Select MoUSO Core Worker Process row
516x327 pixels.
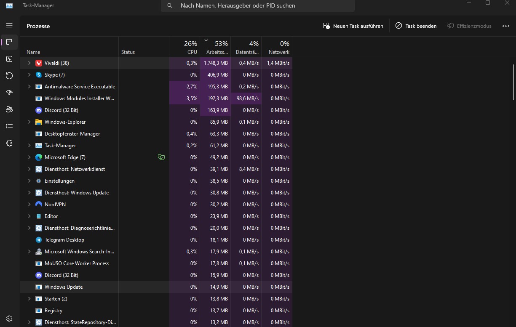pyautogui.click(x=156, y=263)
